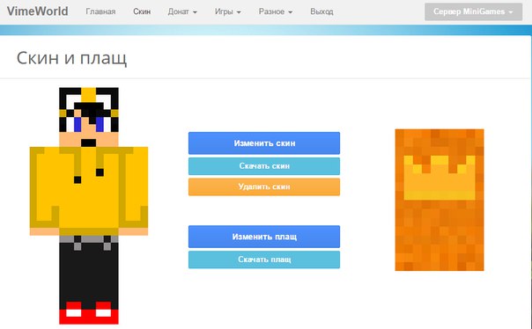Open the Сервер MiniGames server selector

pyautogui.click(x=473, y=11)
